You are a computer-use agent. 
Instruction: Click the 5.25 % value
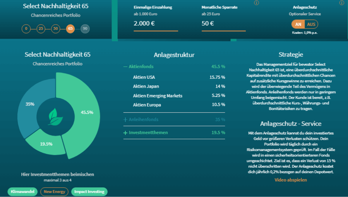(218, 96)
